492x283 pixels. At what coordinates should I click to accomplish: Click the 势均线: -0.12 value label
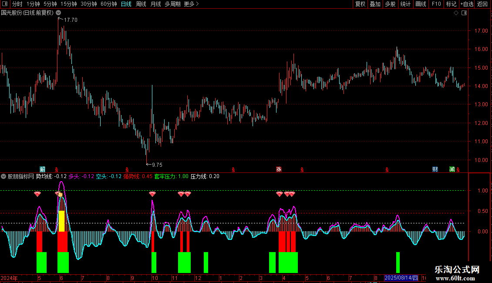[51, 176]
